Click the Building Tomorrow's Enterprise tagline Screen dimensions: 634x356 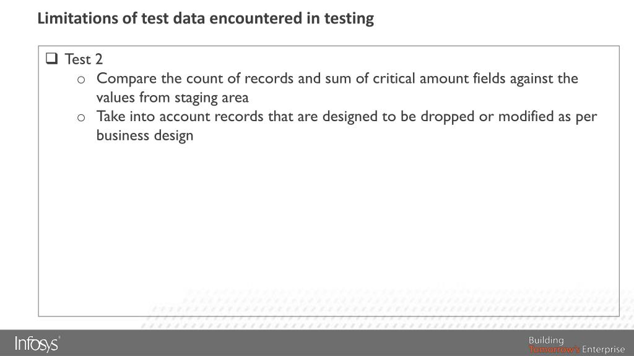coord(576,345)
